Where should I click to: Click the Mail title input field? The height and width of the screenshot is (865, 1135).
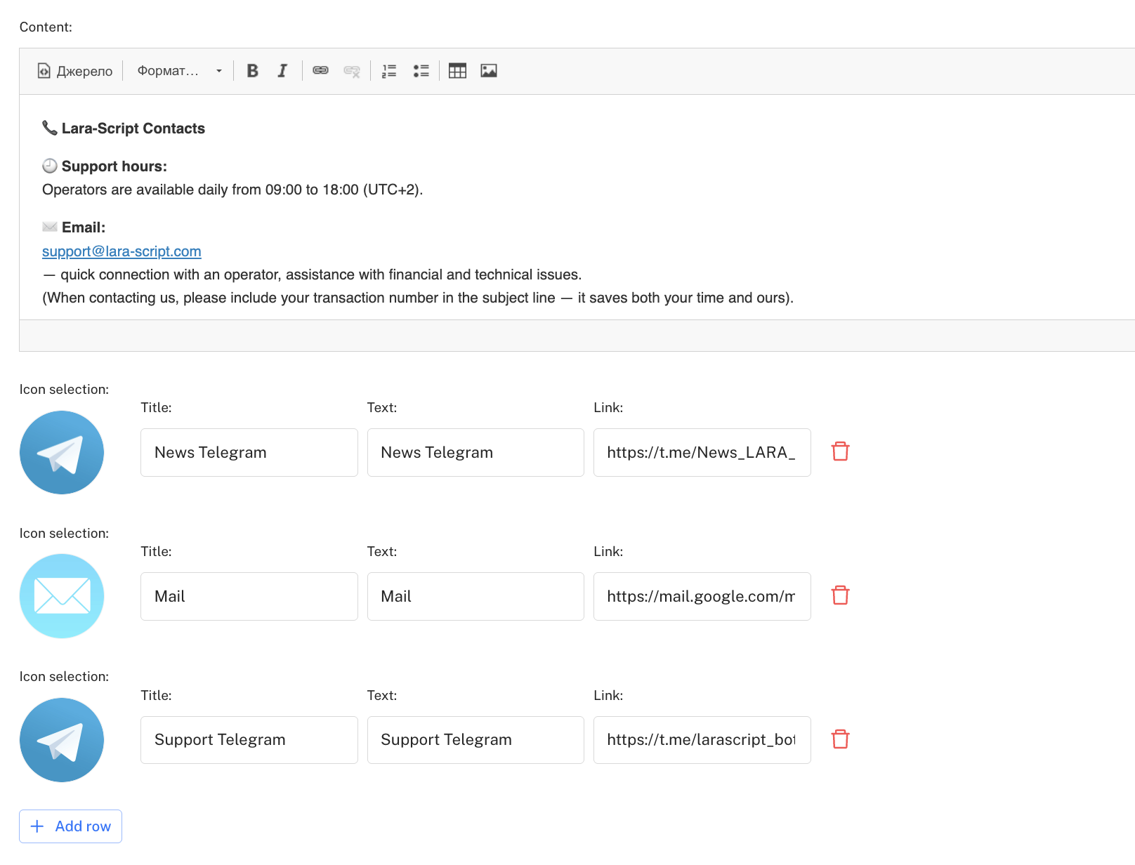[249, 596]
